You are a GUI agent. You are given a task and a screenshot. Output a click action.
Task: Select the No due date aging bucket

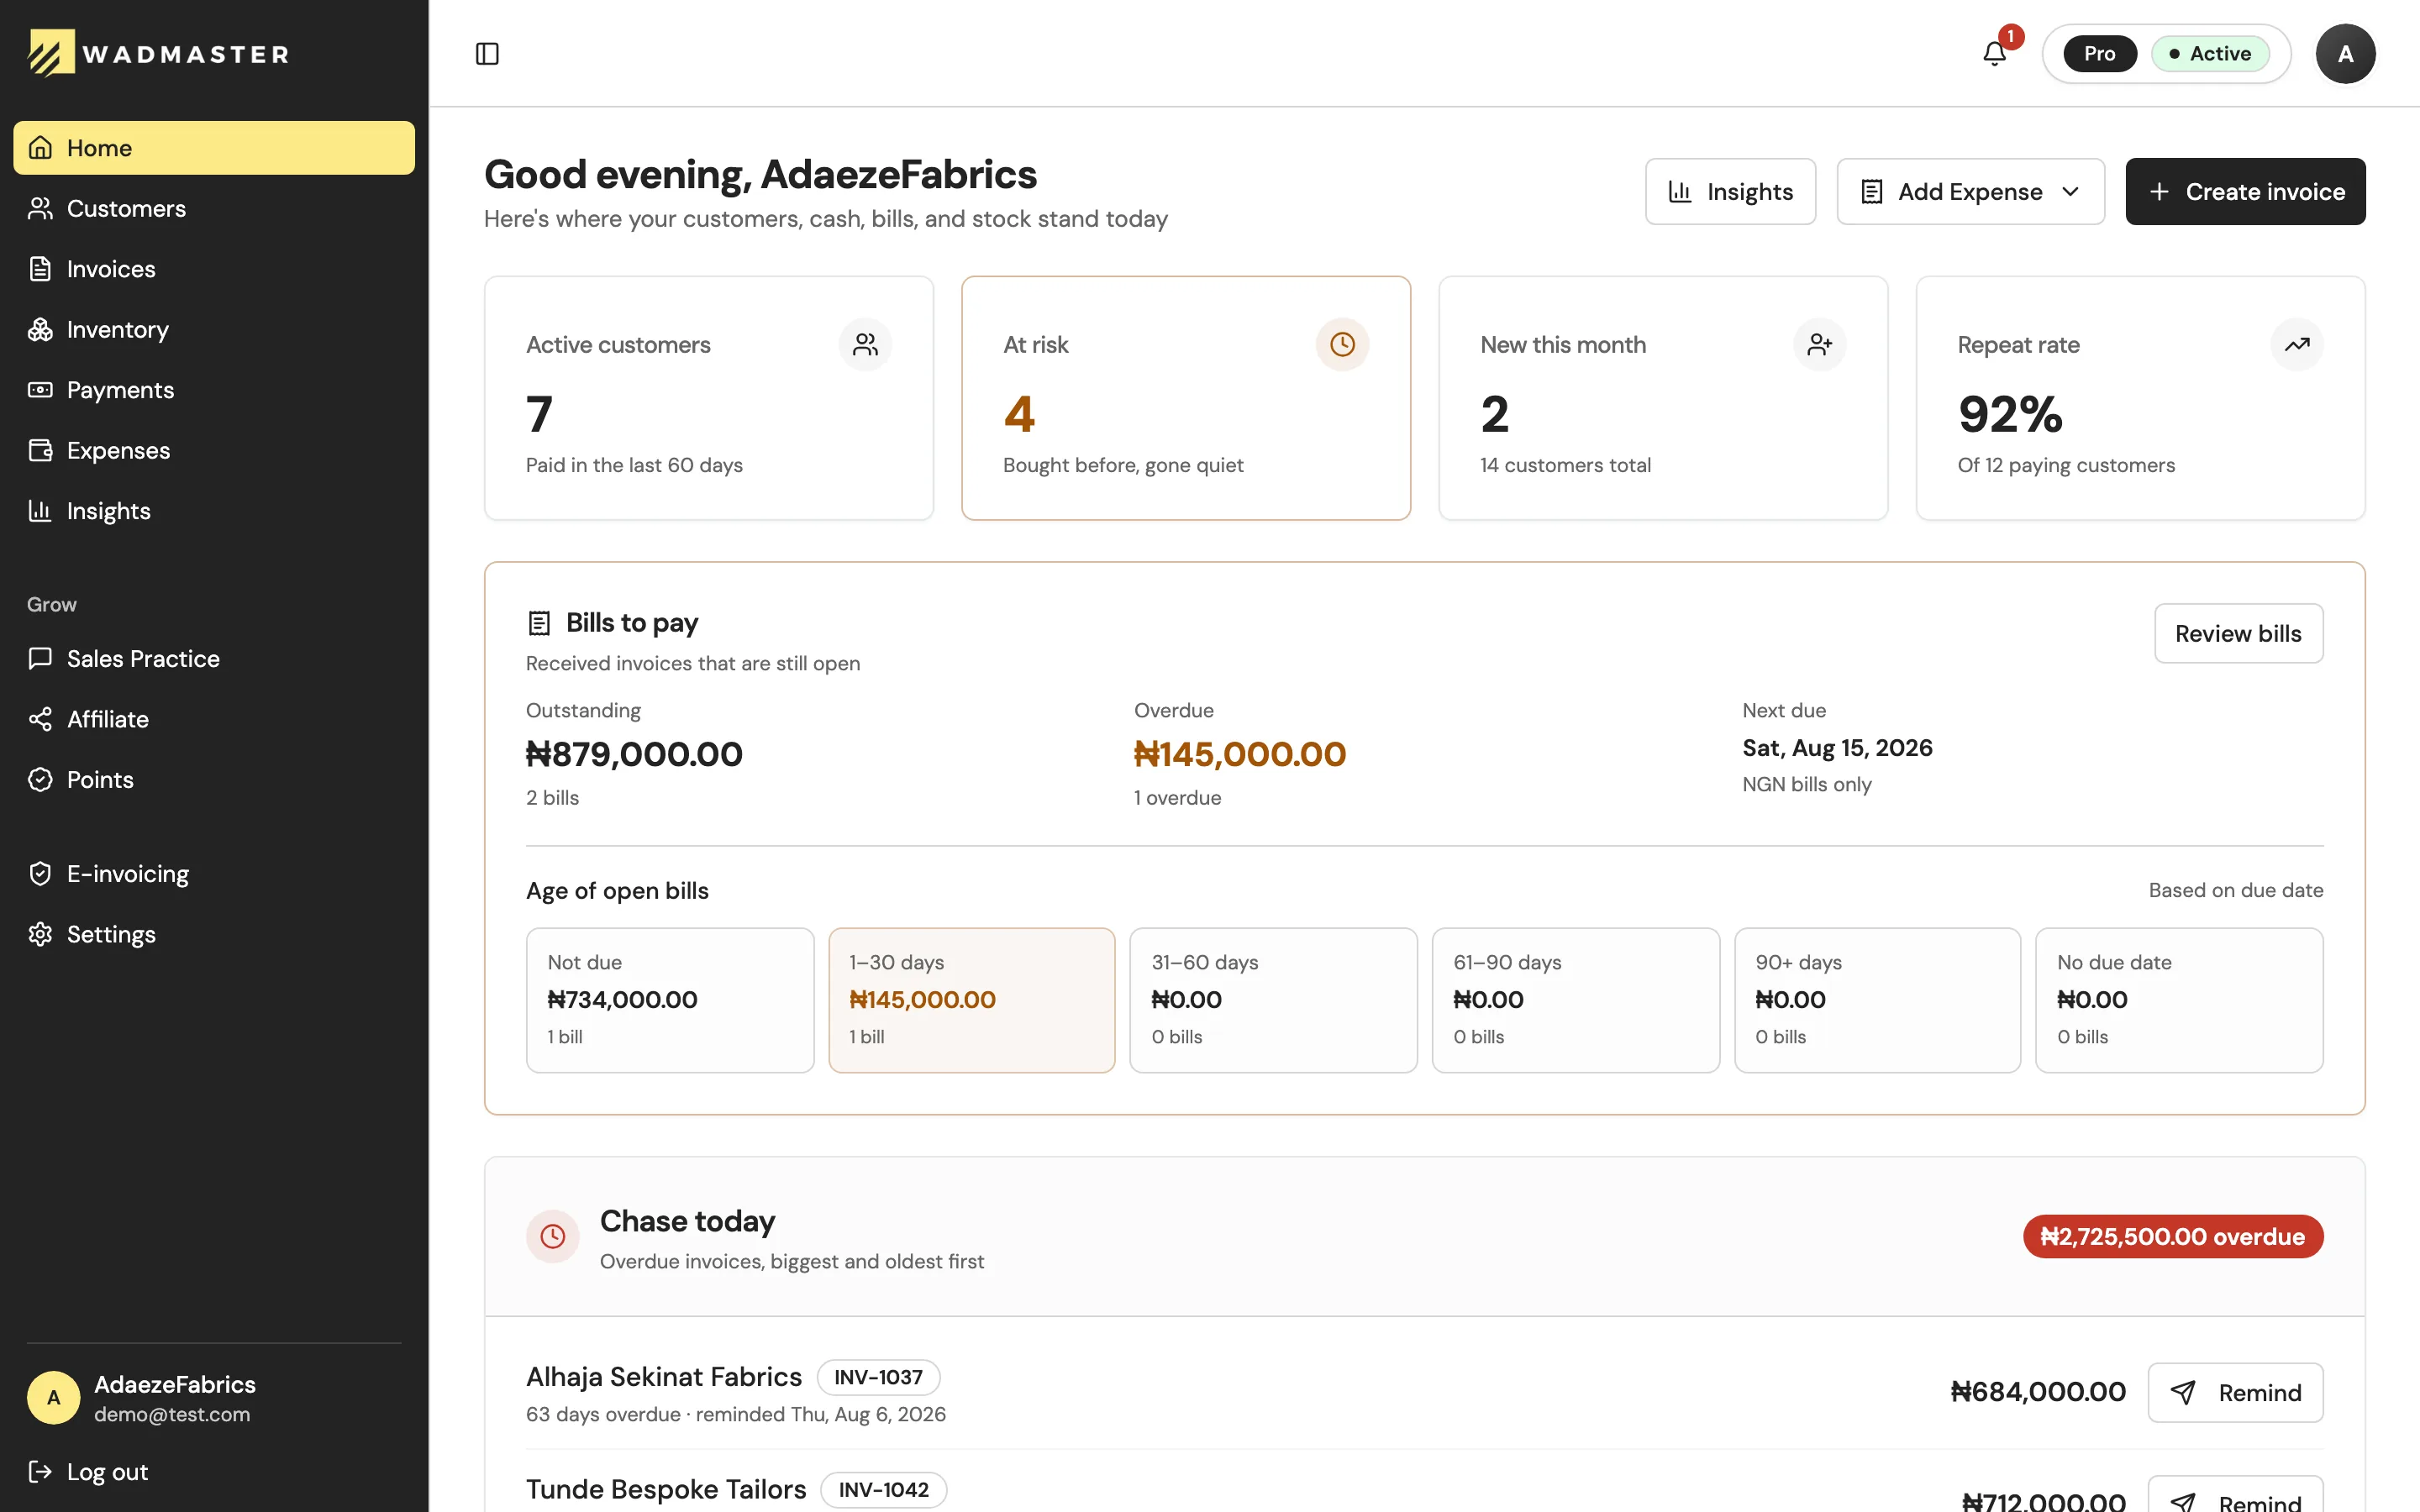click(x=2179, y=1000)
